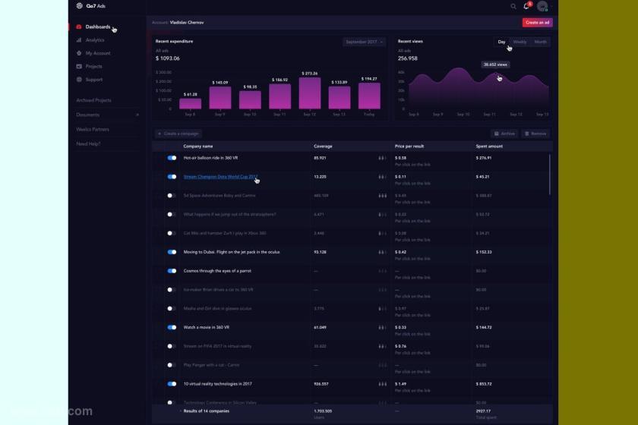Click the Price per result column header

click(409, 146)
